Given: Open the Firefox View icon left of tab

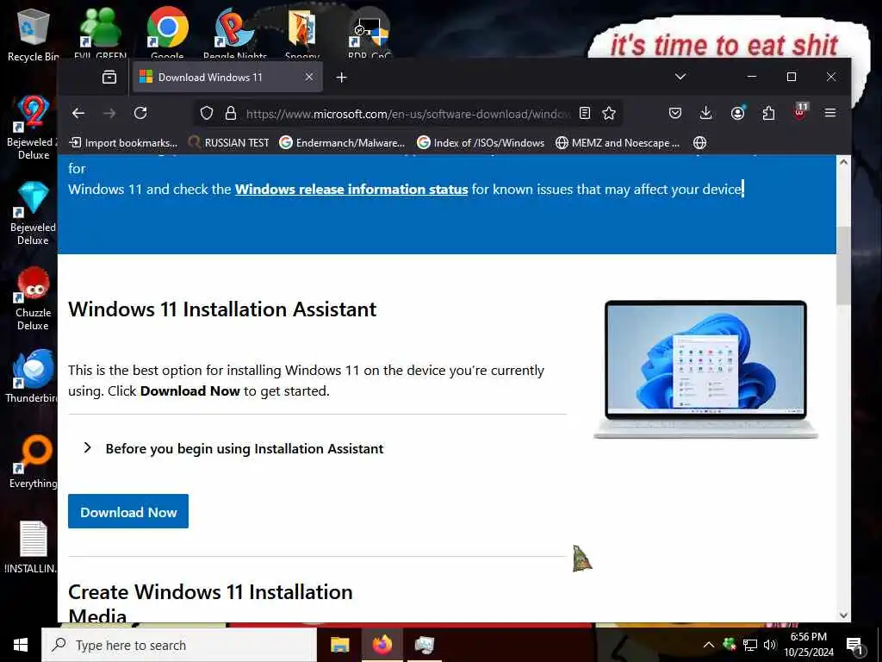Looking at the screenshot, I should pos(109,77).
